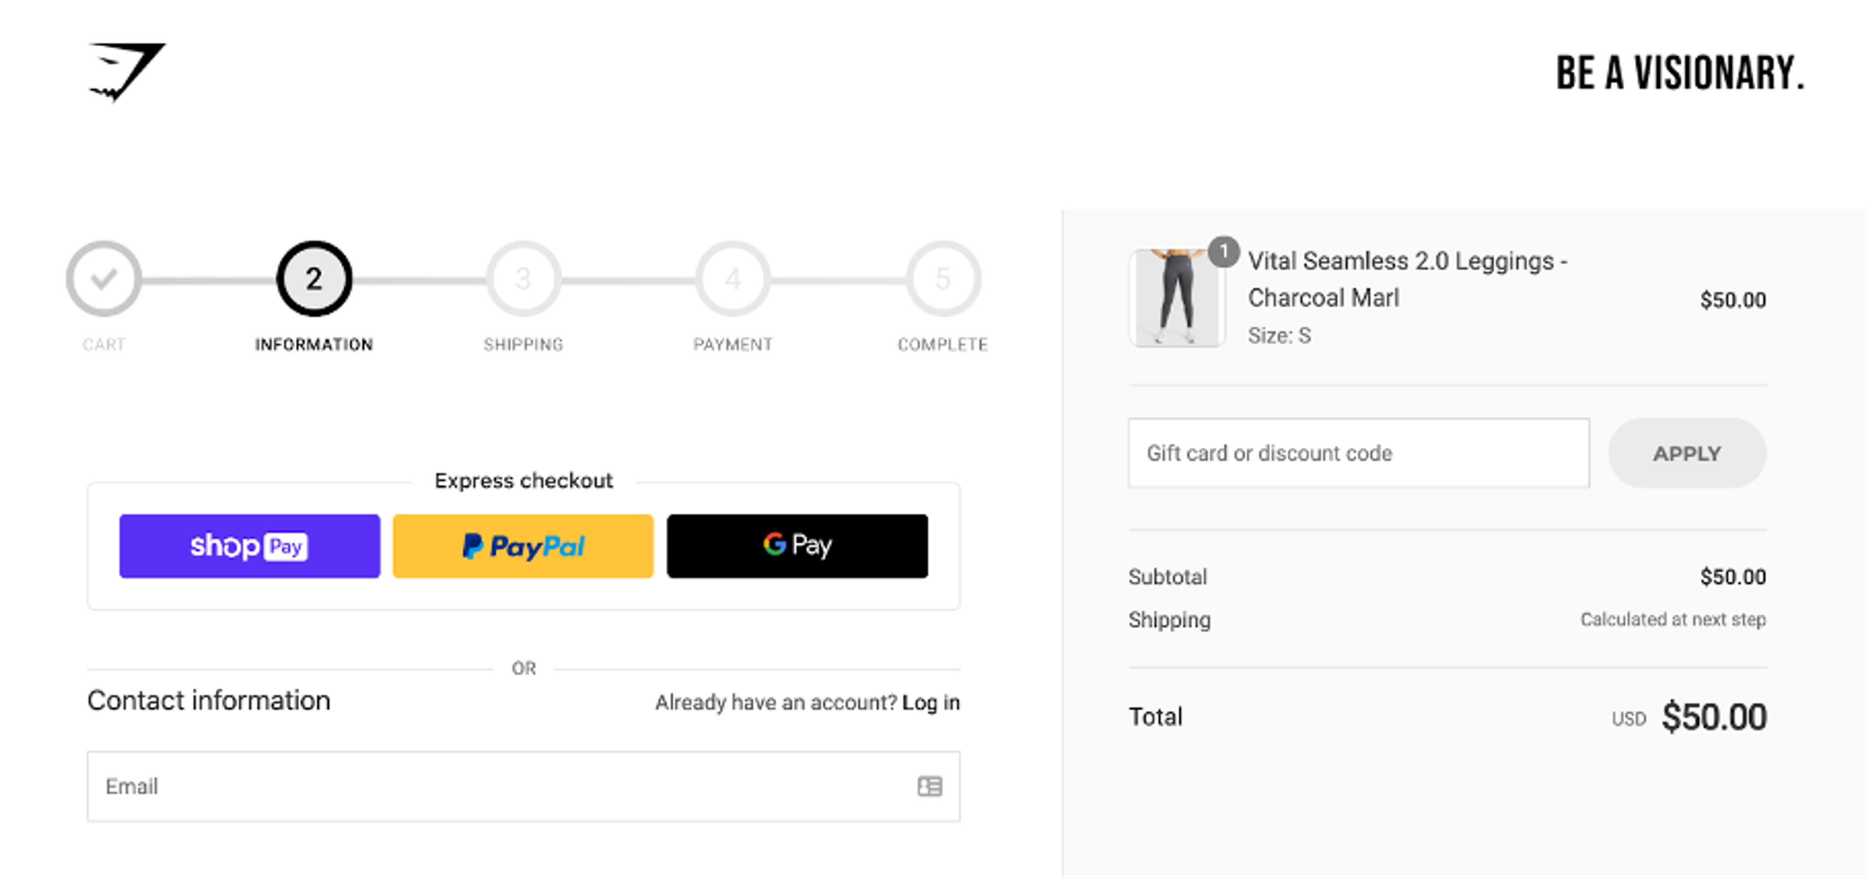
Task: Click step 2 Information circle
Action: [313, 278]
